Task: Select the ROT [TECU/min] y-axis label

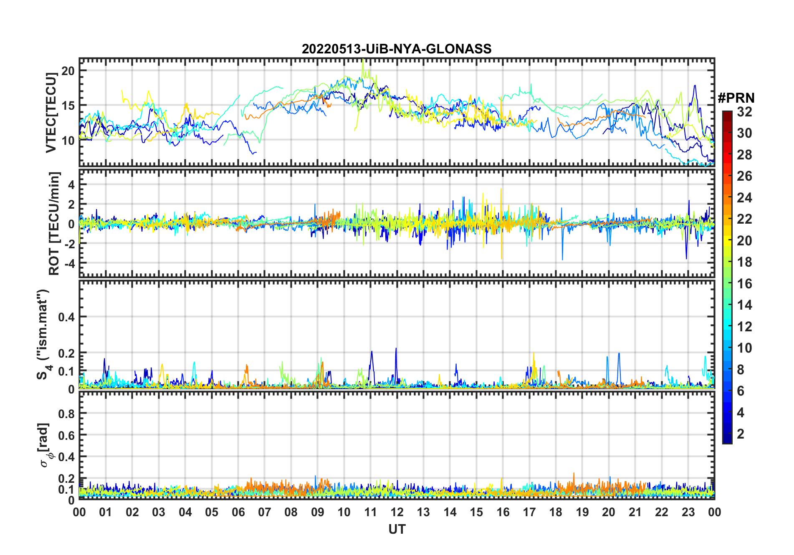Action: click(x=54, y=223)
